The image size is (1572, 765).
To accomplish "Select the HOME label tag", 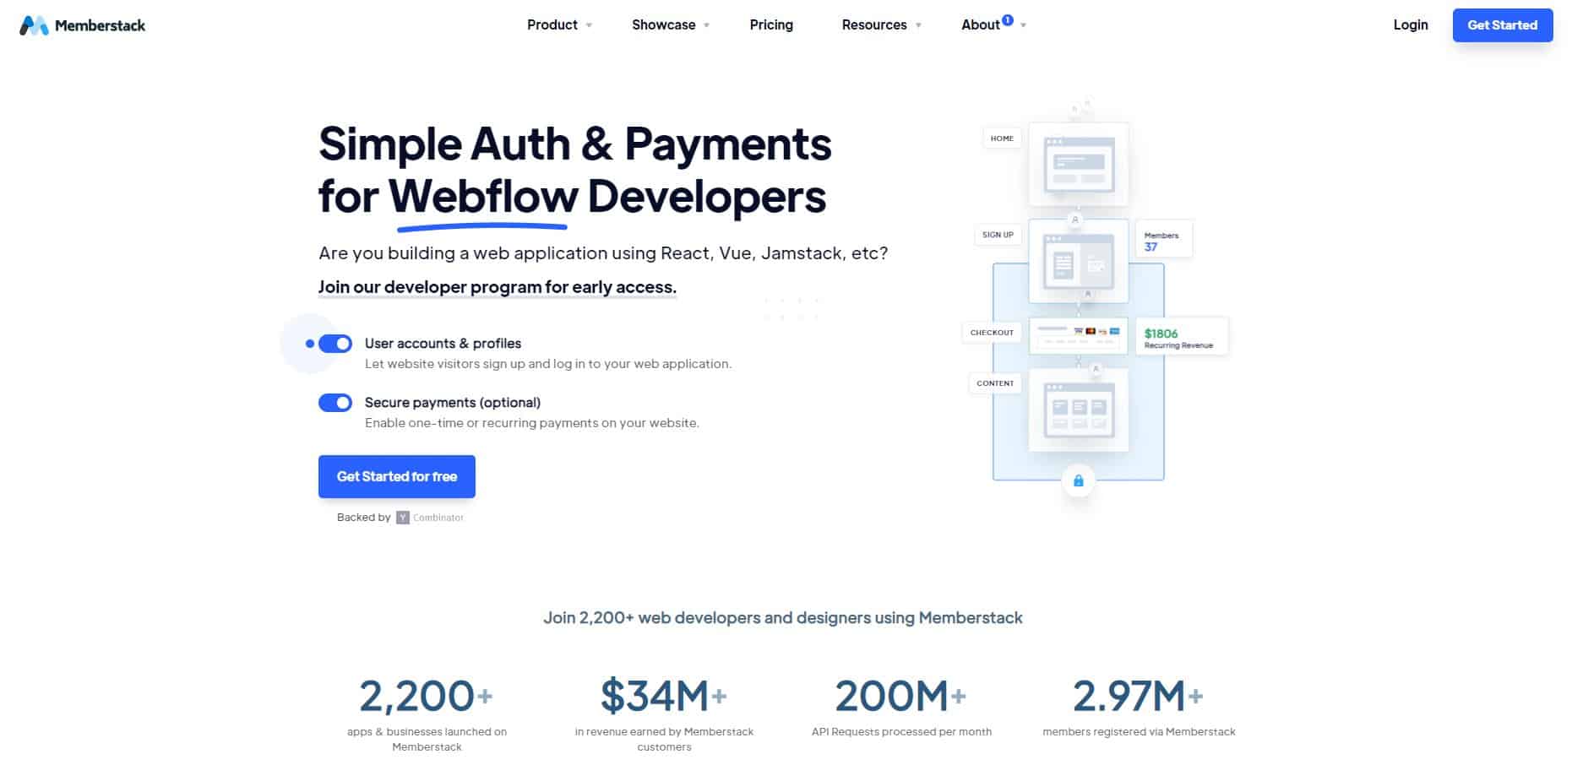I will pyautogui.click(x=1002, y=138).
